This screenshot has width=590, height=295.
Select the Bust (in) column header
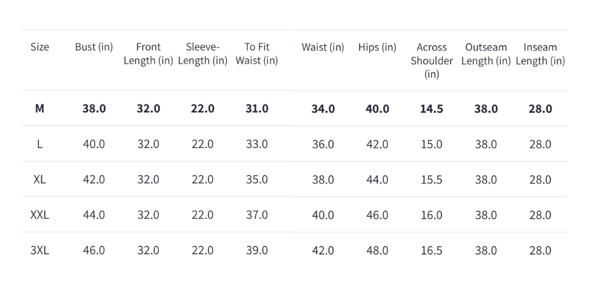tap(94, 47)
